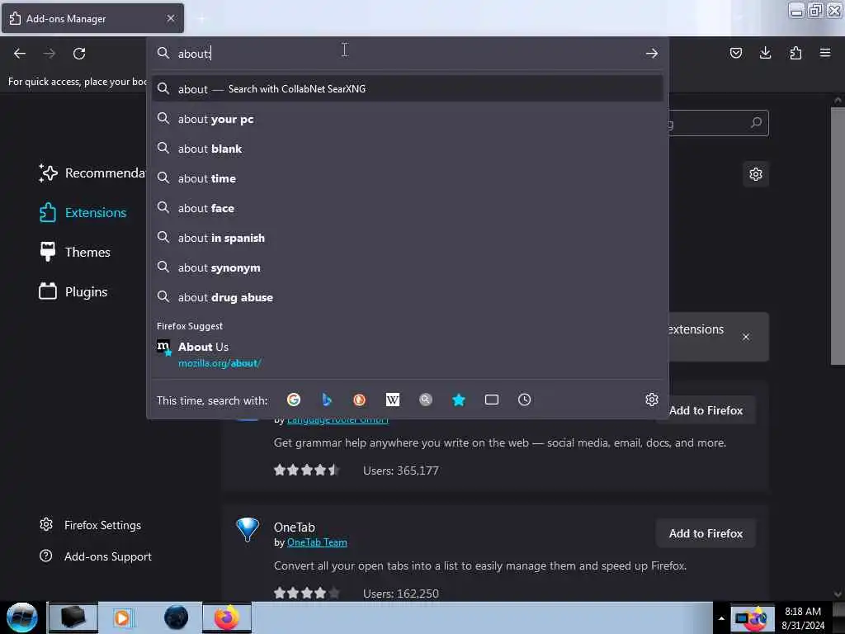Search this time in History
Viewport: 845px width, 634px height.
[x=524, y=400]
